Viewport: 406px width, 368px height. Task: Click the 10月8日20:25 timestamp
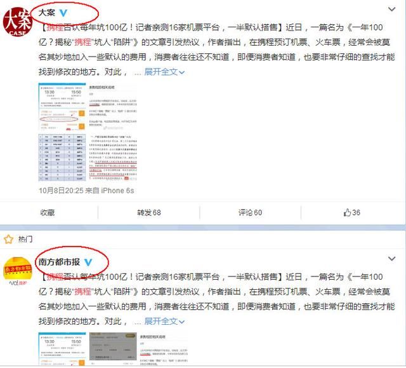click(61, 191)
